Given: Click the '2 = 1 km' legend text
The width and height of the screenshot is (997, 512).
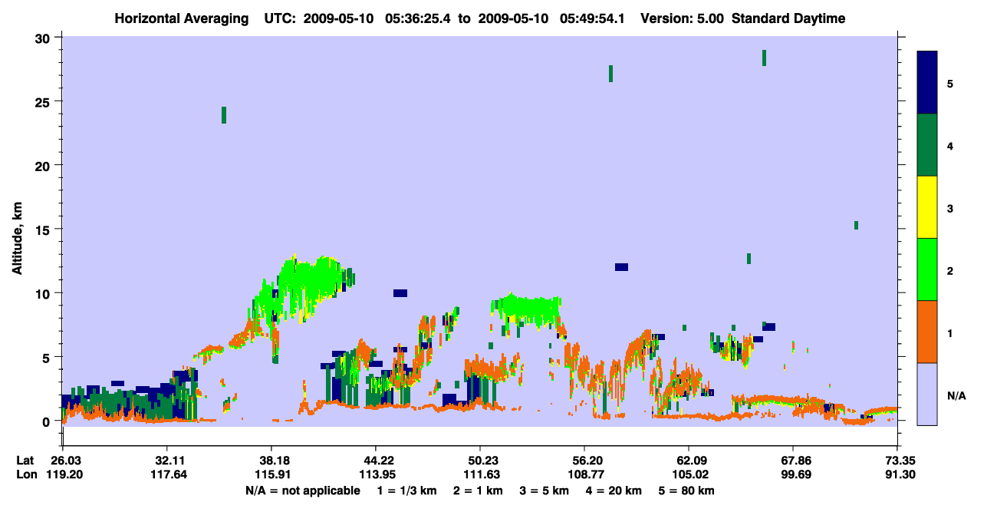Looking at the screenshot, I should point(479,491).
